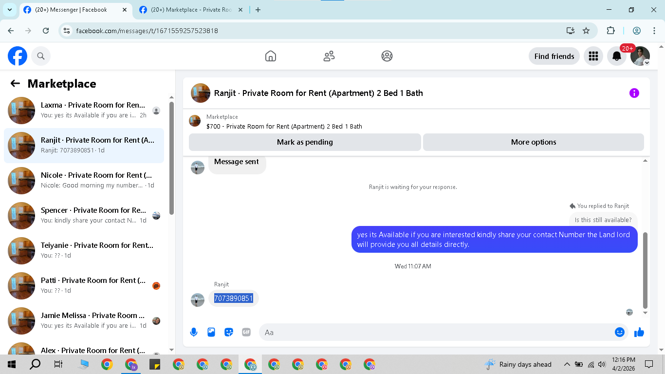
Task: Open the Sticky Notes taskbar icon
Action: 155,364
